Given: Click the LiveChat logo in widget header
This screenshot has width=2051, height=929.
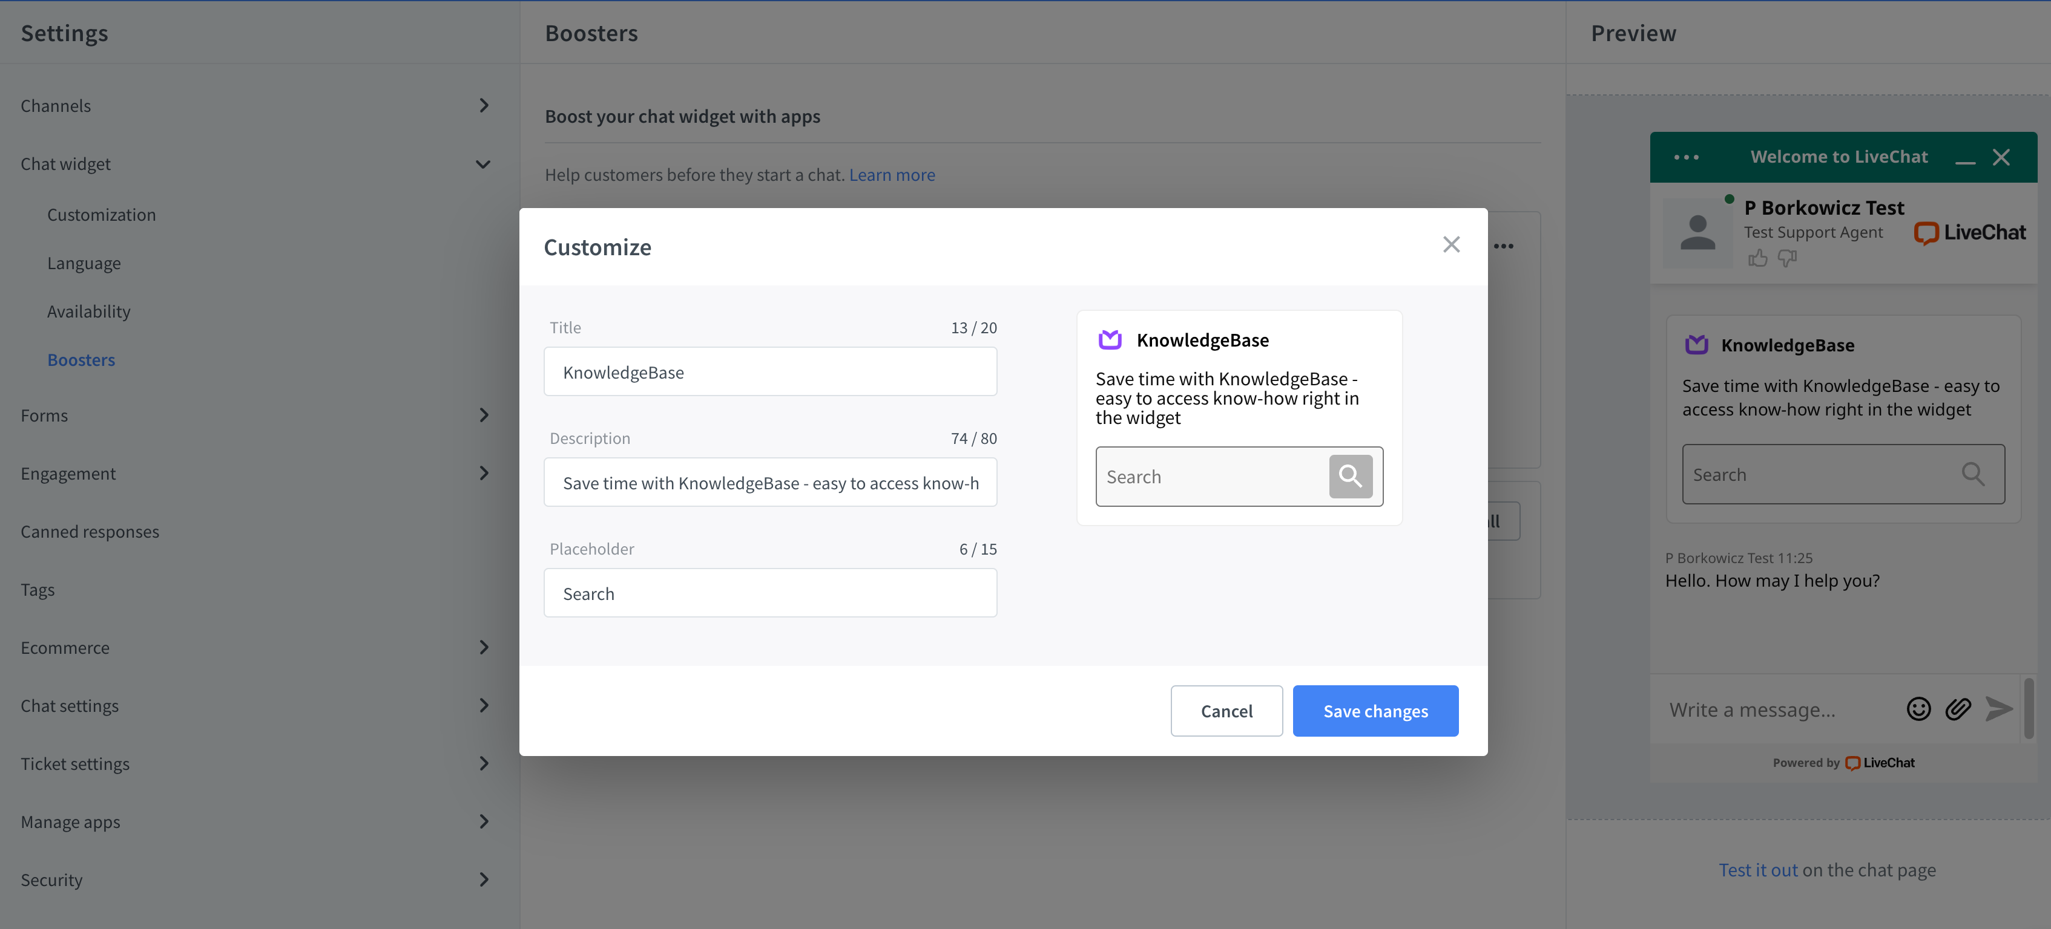Looking at the screenshot, I should 1969,232.
